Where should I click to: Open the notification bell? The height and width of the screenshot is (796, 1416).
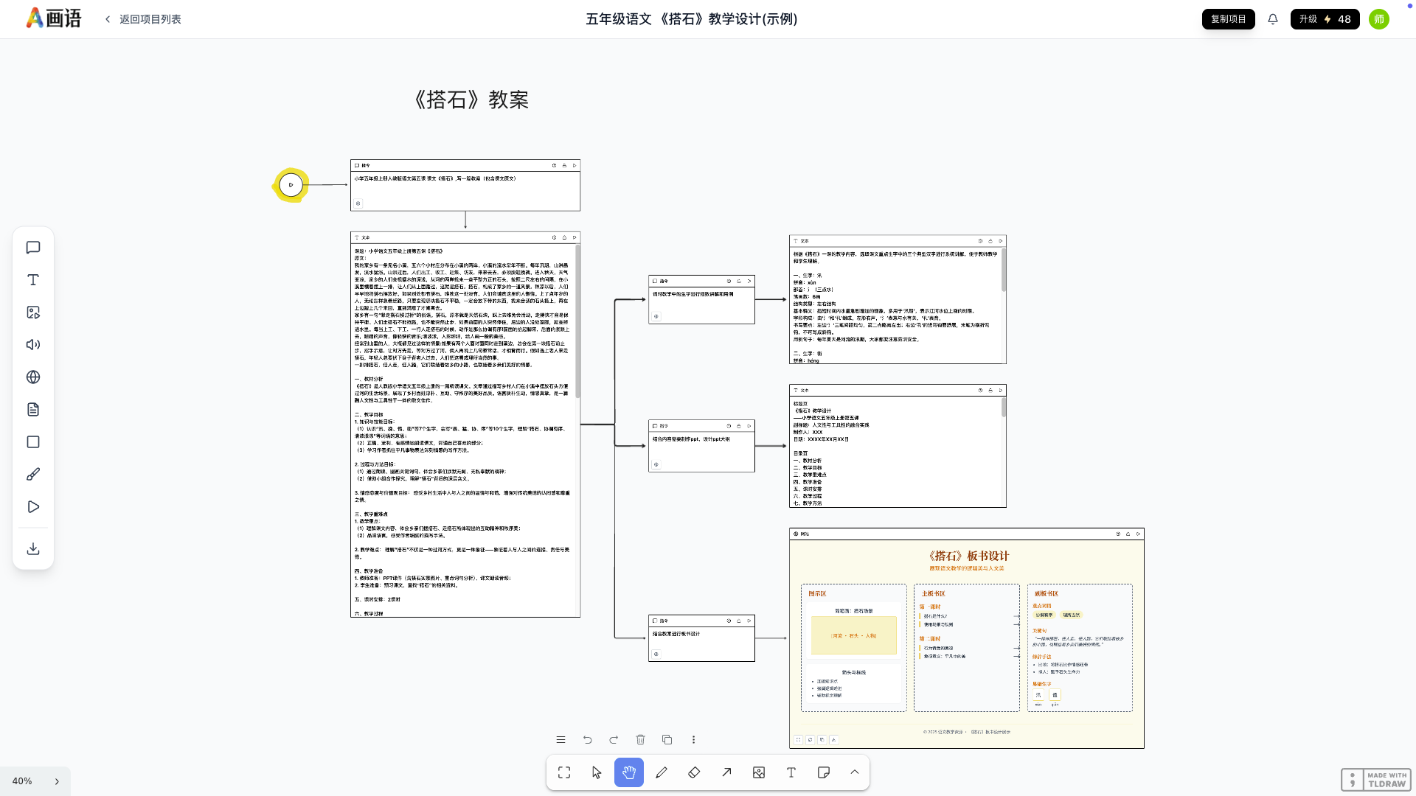click(1273, 19)
